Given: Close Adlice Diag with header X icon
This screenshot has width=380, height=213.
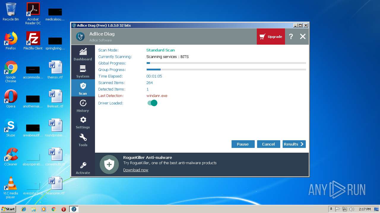Looking at the screenshot, I should coord(303,36).
